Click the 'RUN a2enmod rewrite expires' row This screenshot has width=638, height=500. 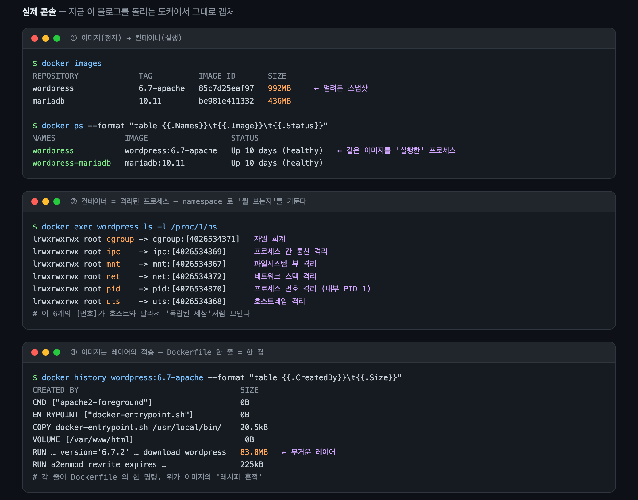point(148,464)
